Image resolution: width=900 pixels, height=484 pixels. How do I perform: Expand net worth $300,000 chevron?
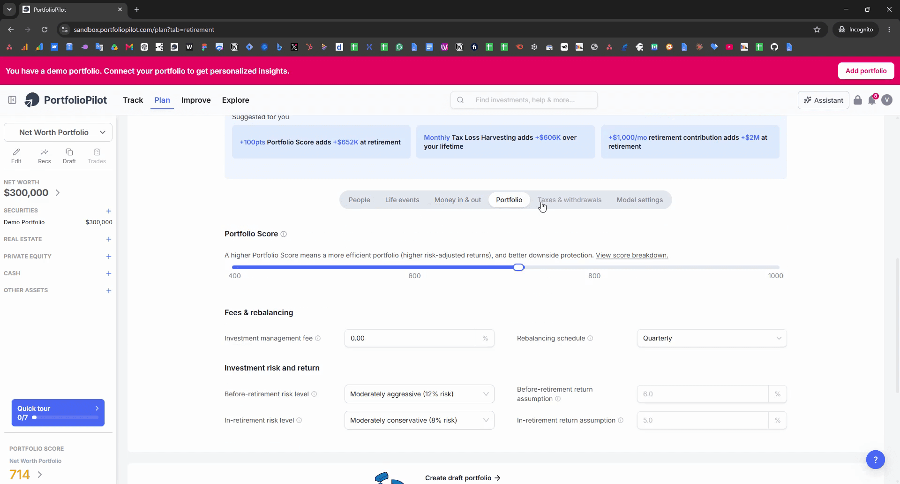(58, 193)
